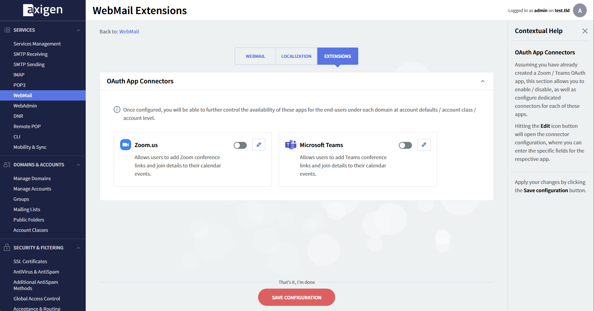Enable the Microsoft Teams connector toggle
594x311 pixels.
405,145
